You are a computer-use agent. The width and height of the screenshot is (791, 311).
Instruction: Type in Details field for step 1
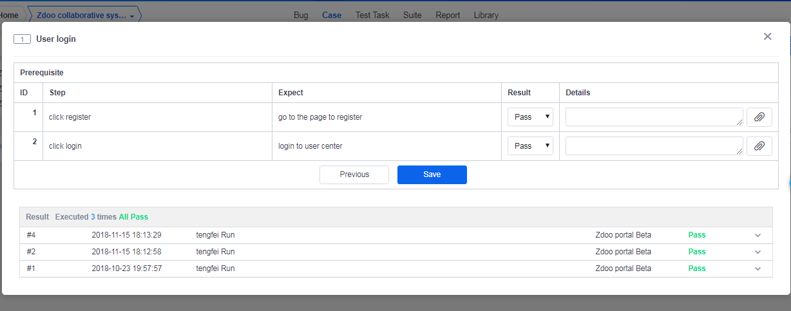tap(654, 117)
